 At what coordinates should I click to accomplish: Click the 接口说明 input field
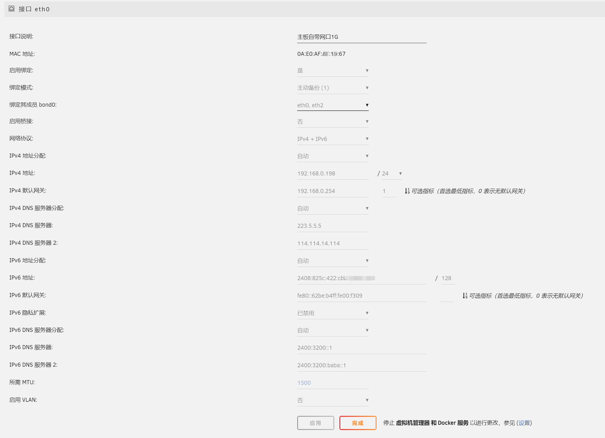[x=362, y=37]
